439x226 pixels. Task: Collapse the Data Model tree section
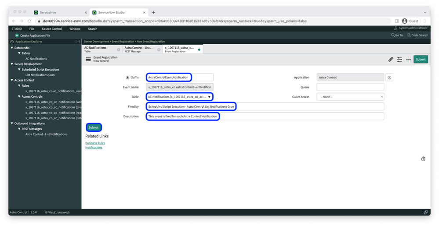point(12,48)
